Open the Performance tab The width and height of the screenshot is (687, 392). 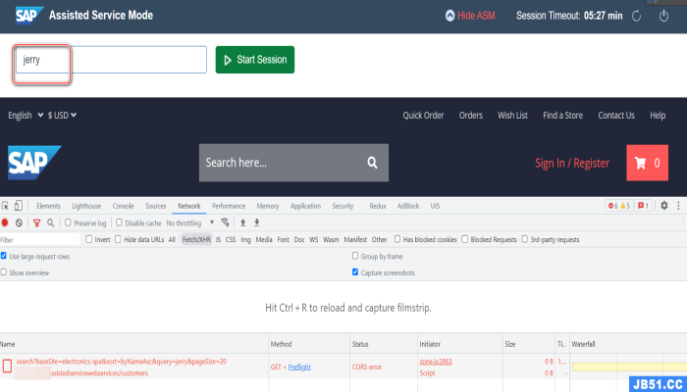click(229, 206)
